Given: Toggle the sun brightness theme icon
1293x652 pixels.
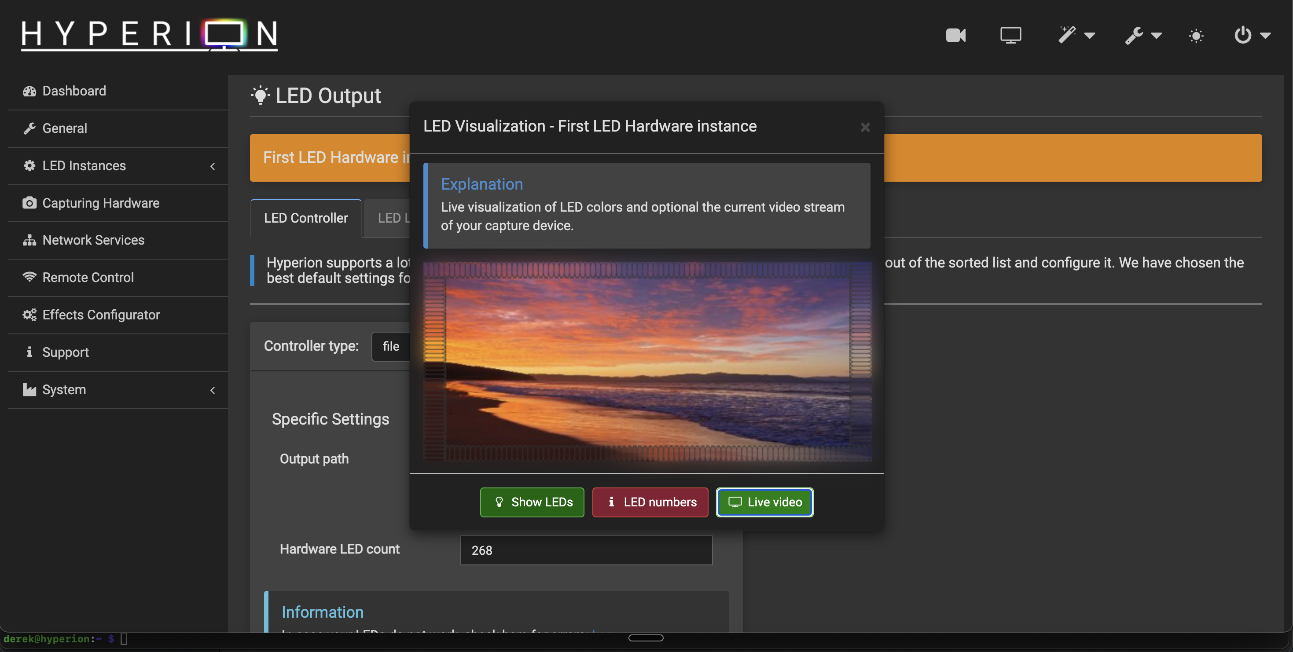Looking at the screenshot, I should pyautogui.click(x=1196, y=36).
